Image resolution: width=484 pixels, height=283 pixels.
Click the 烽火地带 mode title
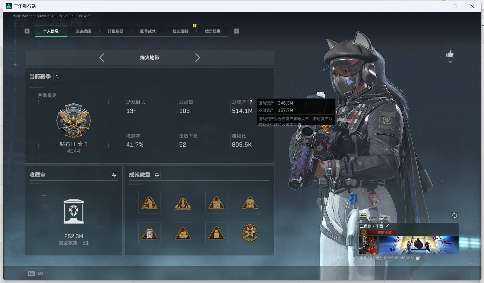point(149,58)
